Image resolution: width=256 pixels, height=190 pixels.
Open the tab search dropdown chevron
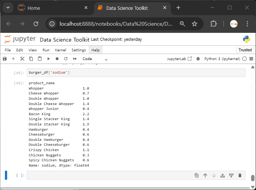click(8, 8)
